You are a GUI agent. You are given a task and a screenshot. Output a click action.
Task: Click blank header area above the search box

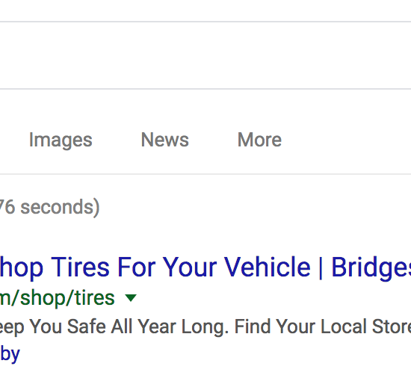pyautogui.click(x=205, y=10)
